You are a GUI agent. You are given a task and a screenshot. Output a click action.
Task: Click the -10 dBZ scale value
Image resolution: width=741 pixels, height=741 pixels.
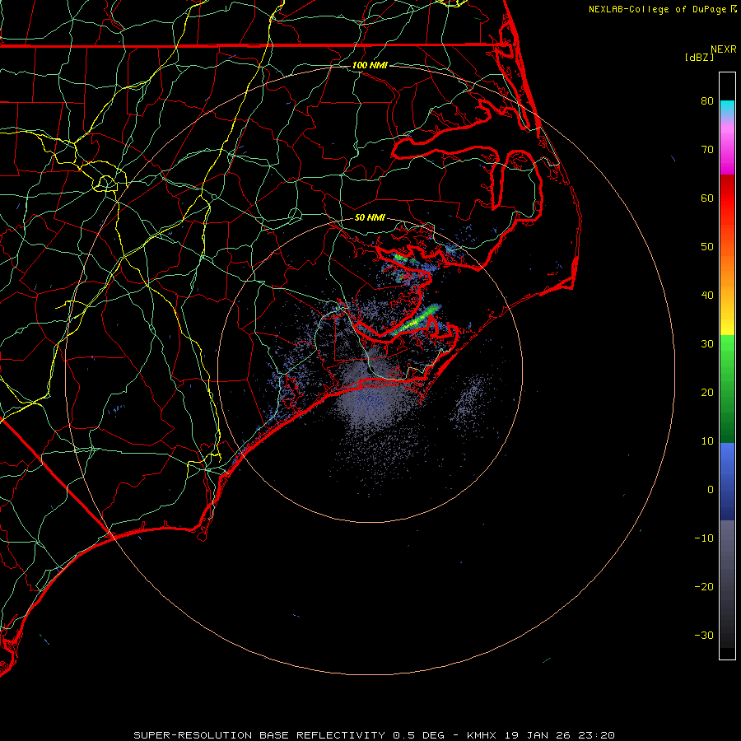click(x=704, y=538)
